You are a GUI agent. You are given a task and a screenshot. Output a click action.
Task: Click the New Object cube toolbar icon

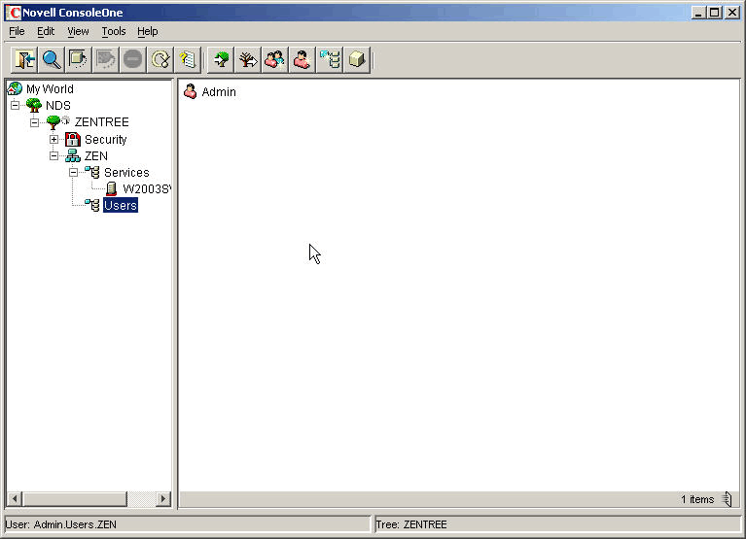click(357, 60)
